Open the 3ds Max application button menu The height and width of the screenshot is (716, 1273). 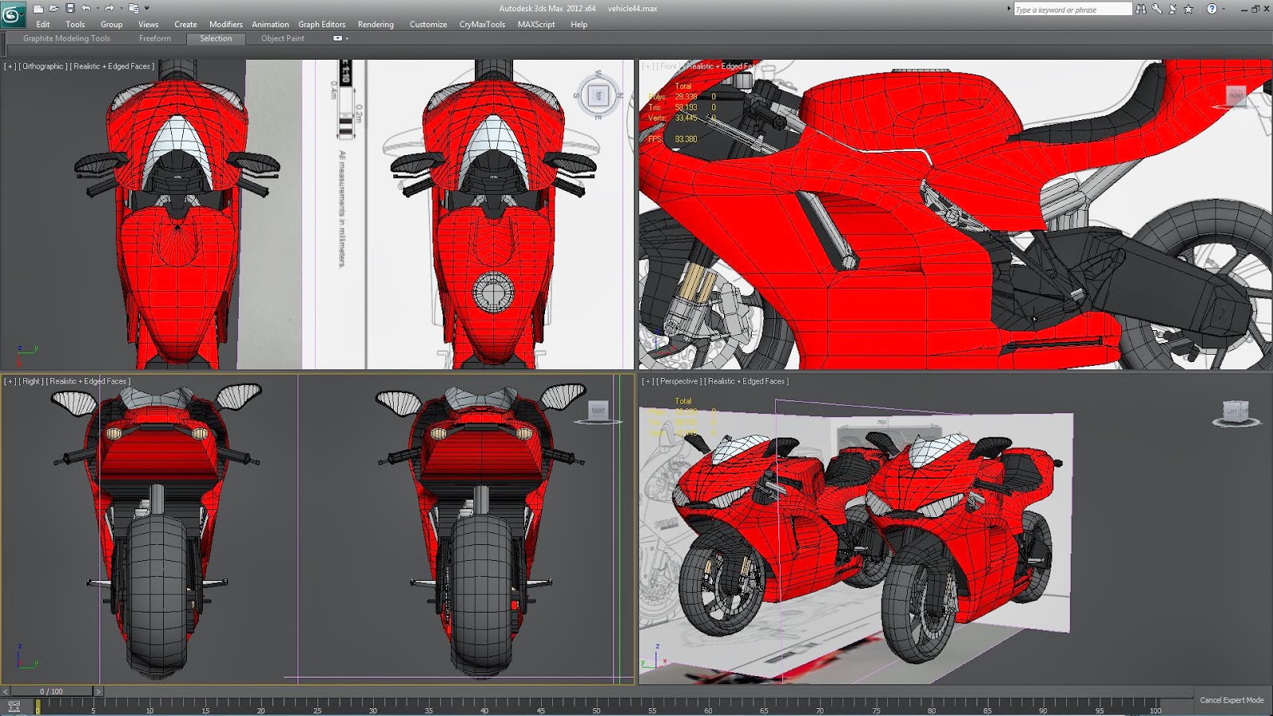coord(14,14)
